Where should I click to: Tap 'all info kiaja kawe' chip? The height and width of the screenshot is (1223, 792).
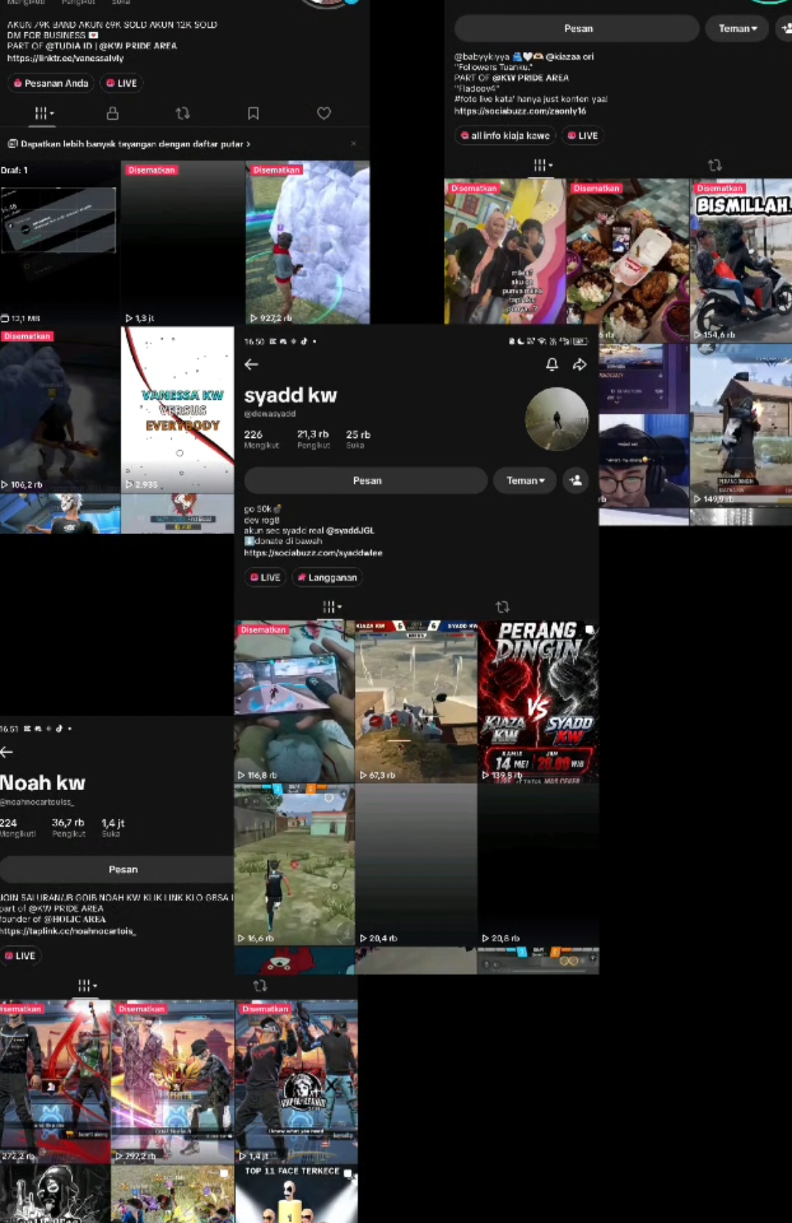505,136
